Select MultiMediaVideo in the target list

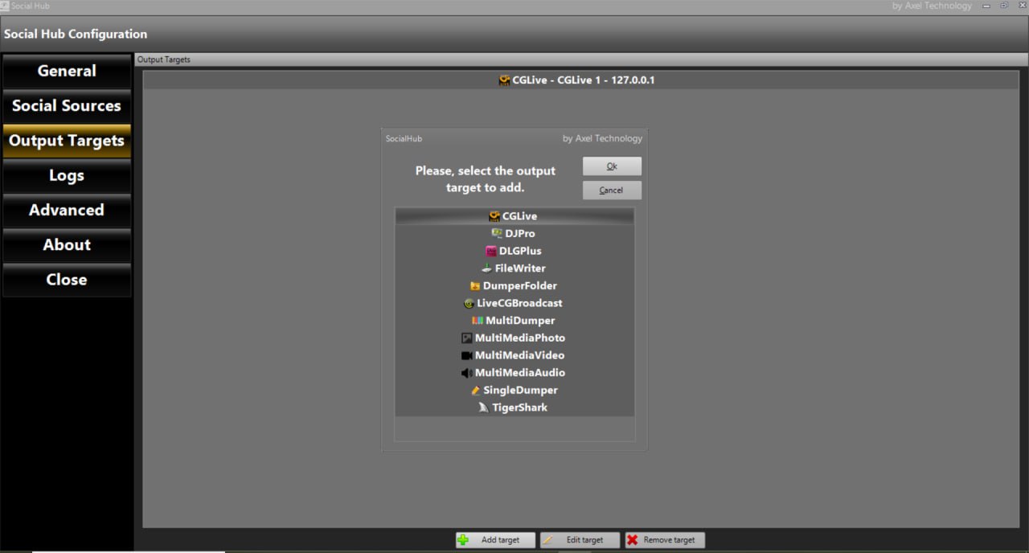514,355
